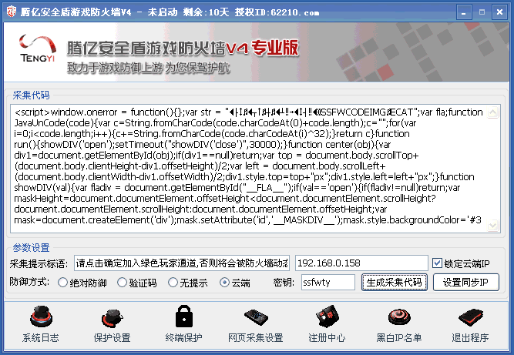Close the firewall window
514x355 pixels.
(499, 13)
